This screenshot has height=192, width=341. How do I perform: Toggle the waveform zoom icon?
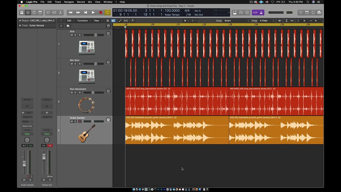(x=279, y=21)
